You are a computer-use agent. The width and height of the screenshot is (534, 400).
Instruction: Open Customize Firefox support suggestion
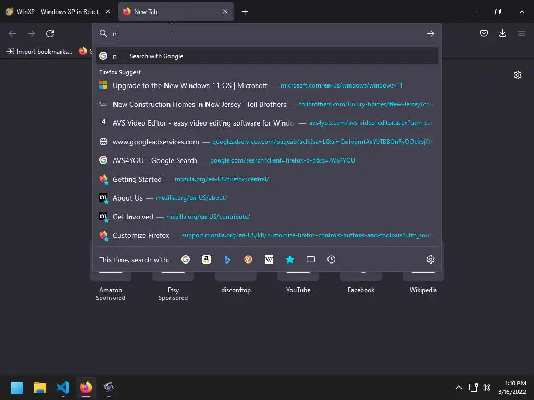[x=267, y=235]
